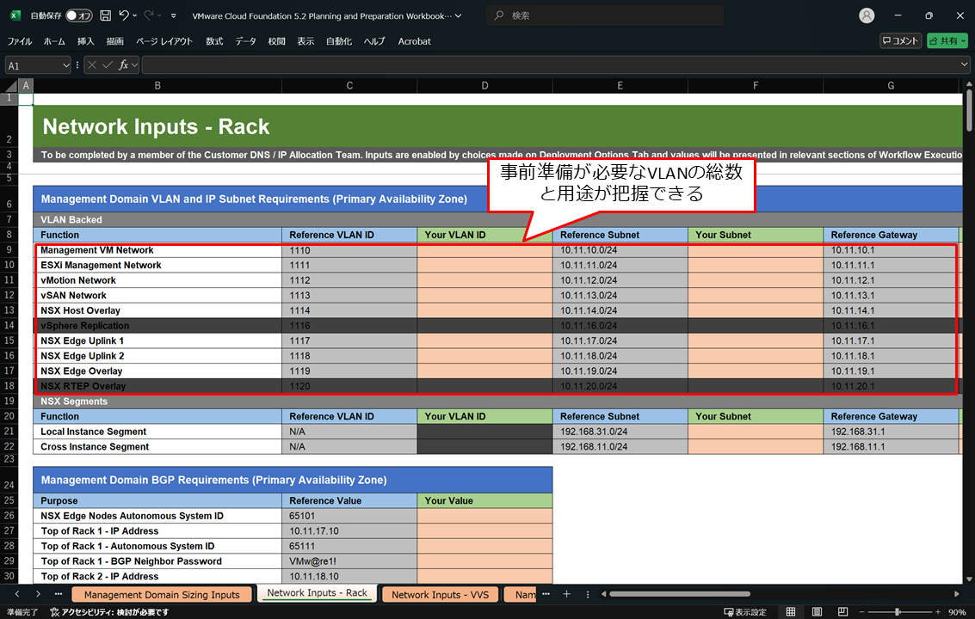Open 表示設定 display settings
Screen dimensions: 975x619
745,612
